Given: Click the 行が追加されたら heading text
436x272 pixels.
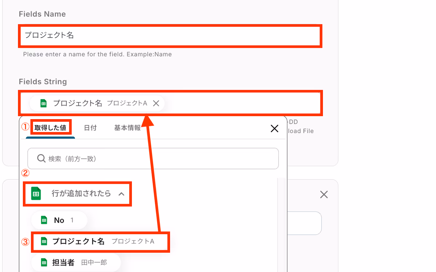Looking at the screenshot, I should click(x=81, y=193).
